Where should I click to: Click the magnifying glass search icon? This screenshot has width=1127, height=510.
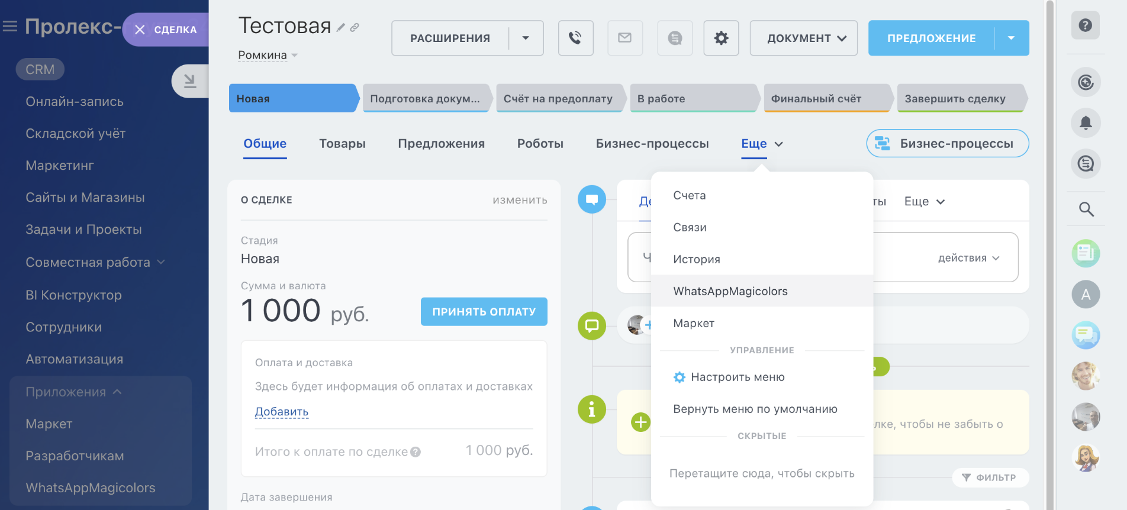1086,209
